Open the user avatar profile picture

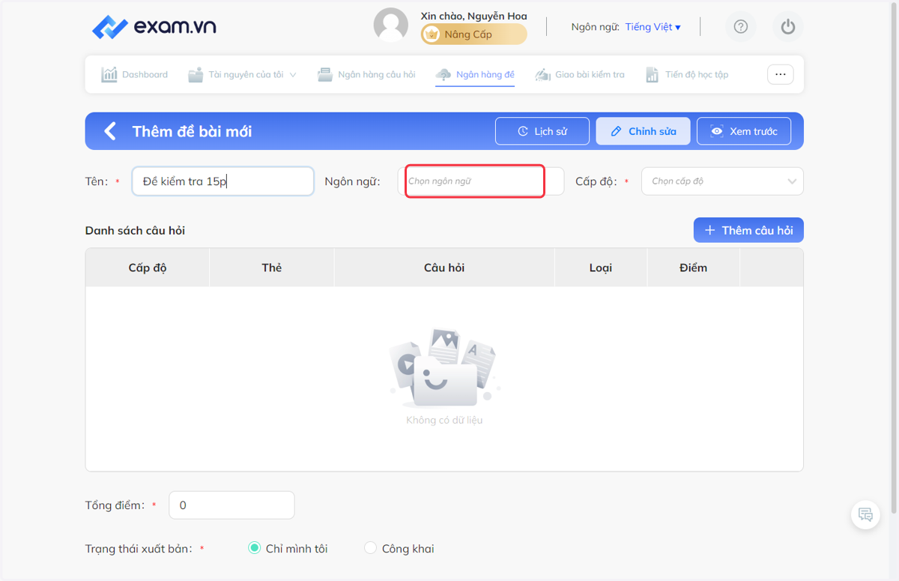tap(391, 26)
